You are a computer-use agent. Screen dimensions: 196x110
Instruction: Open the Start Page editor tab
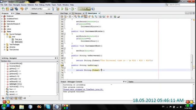[64, 13]
